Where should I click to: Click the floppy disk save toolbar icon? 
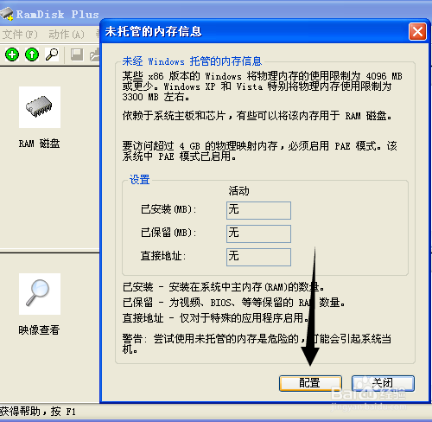coord(77,54)
